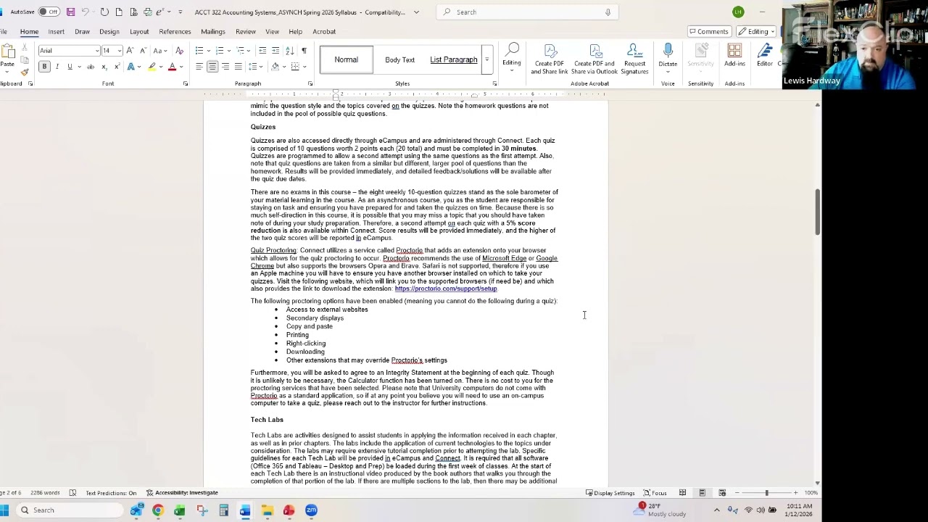Screen dimensions: 928x522
Task: Open the Insert ribbon tab
Action: (x=56, y=31)
